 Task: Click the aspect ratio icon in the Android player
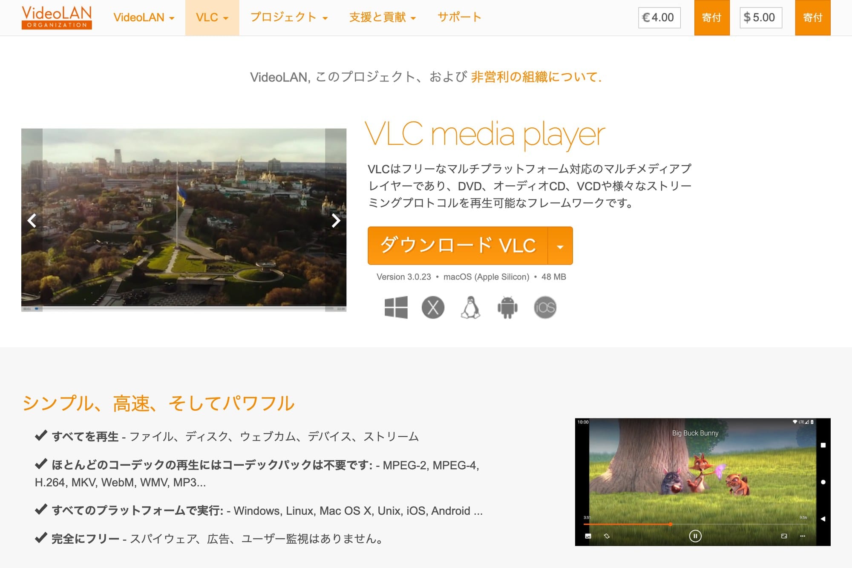tap(784, 536)
